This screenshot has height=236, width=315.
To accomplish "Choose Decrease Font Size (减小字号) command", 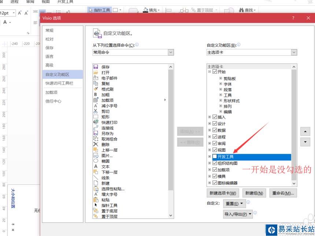I will tap(109, 106).
